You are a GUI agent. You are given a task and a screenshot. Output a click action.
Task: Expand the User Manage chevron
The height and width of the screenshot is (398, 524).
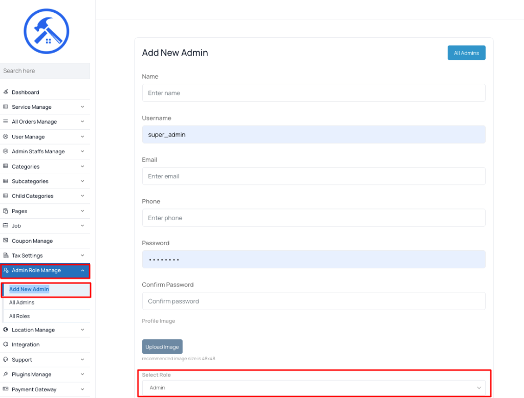click(82, 136)
